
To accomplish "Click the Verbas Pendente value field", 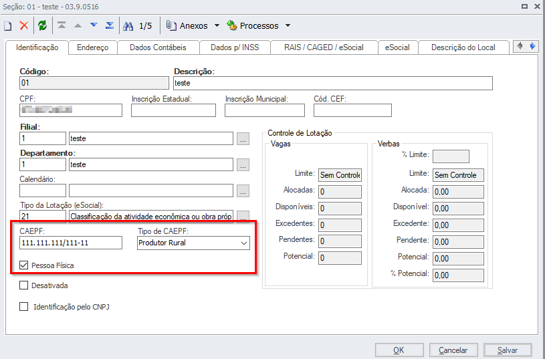I will (x=458, y=242).
